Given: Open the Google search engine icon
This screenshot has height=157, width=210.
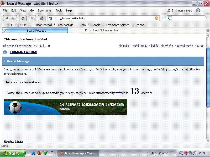Looking at the screenshot, I should [x=170, y=18].
